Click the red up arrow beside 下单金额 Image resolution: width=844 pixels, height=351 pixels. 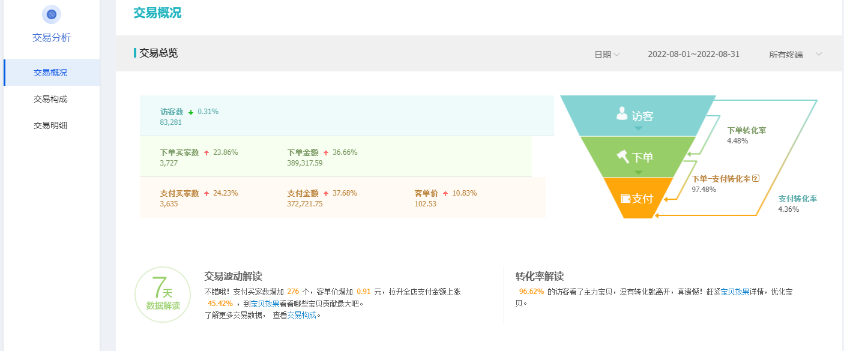326,153
